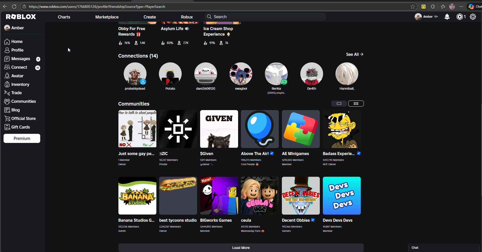Screen dimensions: 482x252
Task: Open the Banana Studios community thumbnail
Action: tap(137, 196)
